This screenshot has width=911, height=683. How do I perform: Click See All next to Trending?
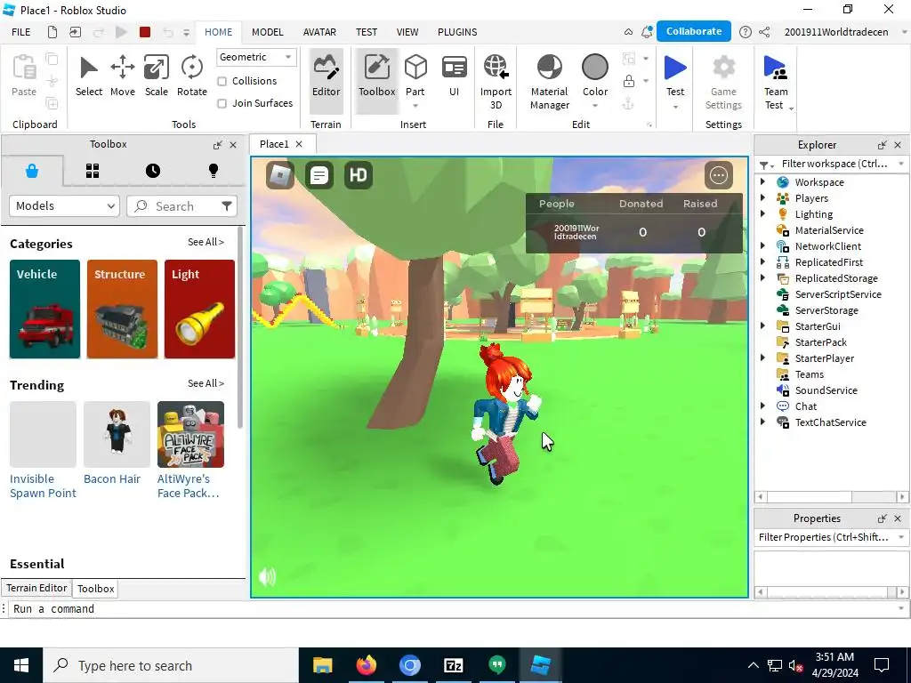[206, 383]
